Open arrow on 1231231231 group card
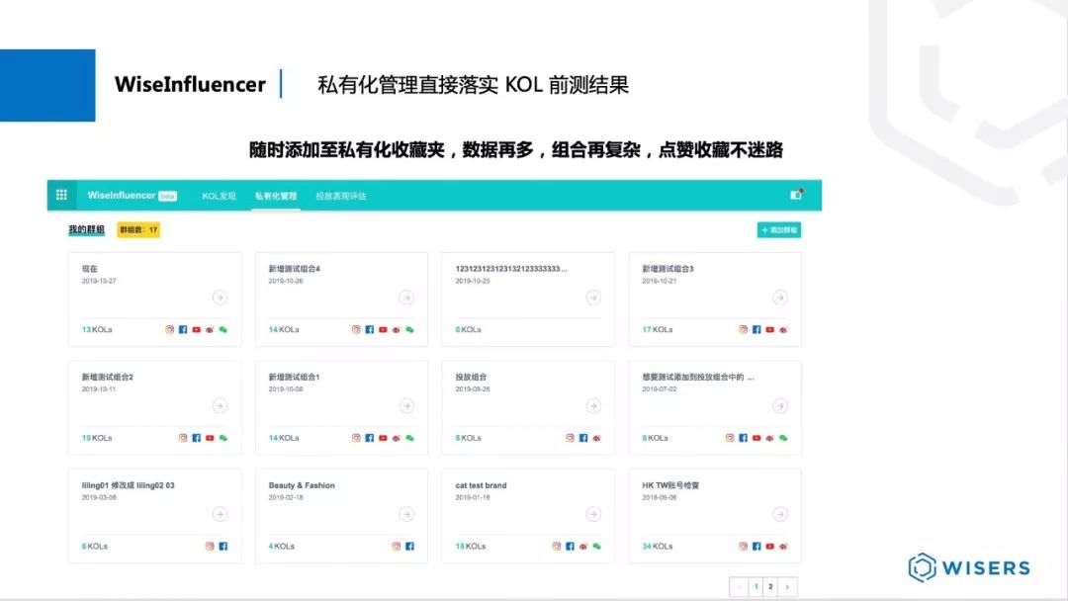Viewport: 1068px width, 601px height. coord(593,298)
